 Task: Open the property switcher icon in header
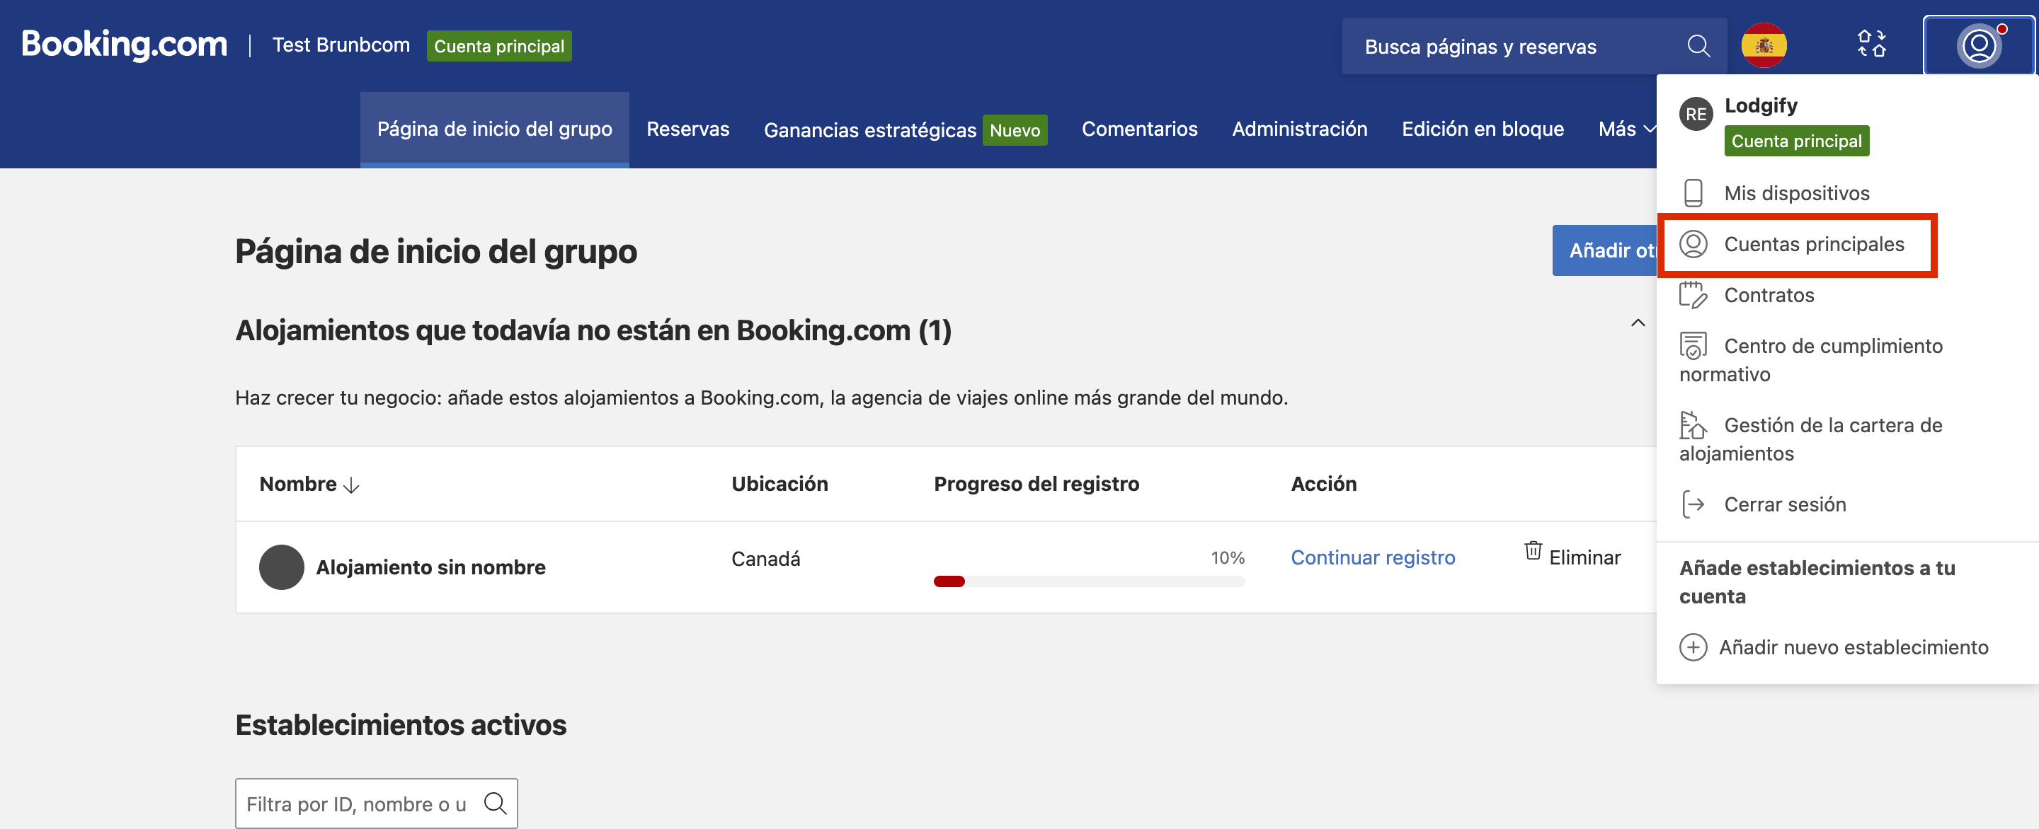[1871, 45]
